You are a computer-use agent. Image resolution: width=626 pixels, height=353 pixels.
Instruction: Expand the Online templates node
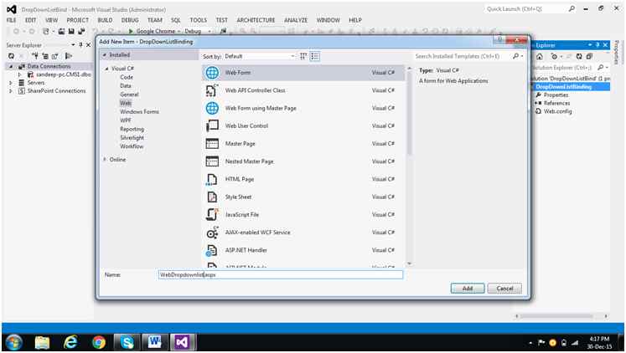click(x=105, y=160)
